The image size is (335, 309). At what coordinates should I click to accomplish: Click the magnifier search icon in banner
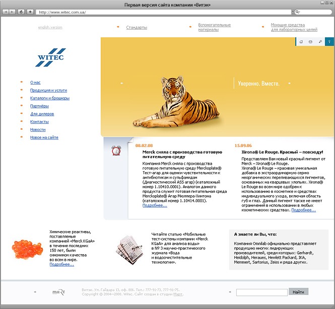[320, 42]
